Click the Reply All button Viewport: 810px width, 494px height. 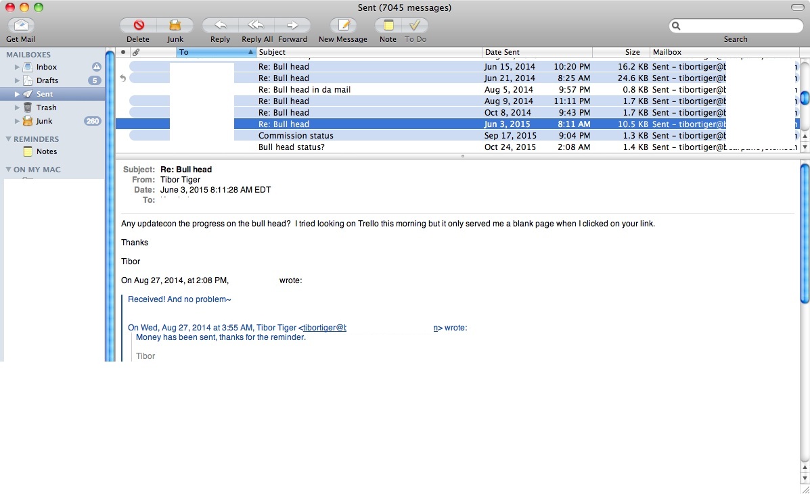(256, 26)
